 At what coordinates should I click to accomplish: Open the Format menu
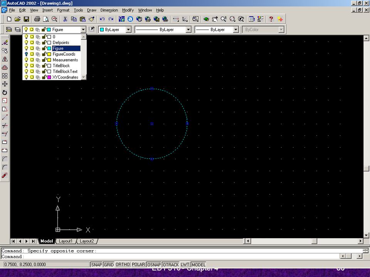click(x=63, y=10)
